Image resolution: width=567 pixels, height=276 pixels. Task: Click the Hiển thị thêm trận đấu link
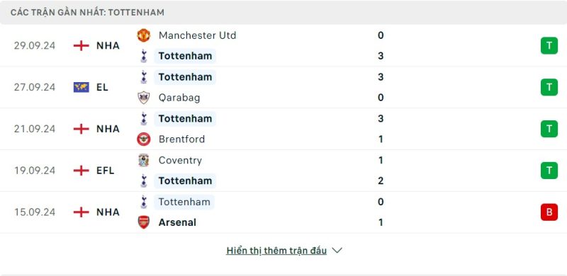276,251
